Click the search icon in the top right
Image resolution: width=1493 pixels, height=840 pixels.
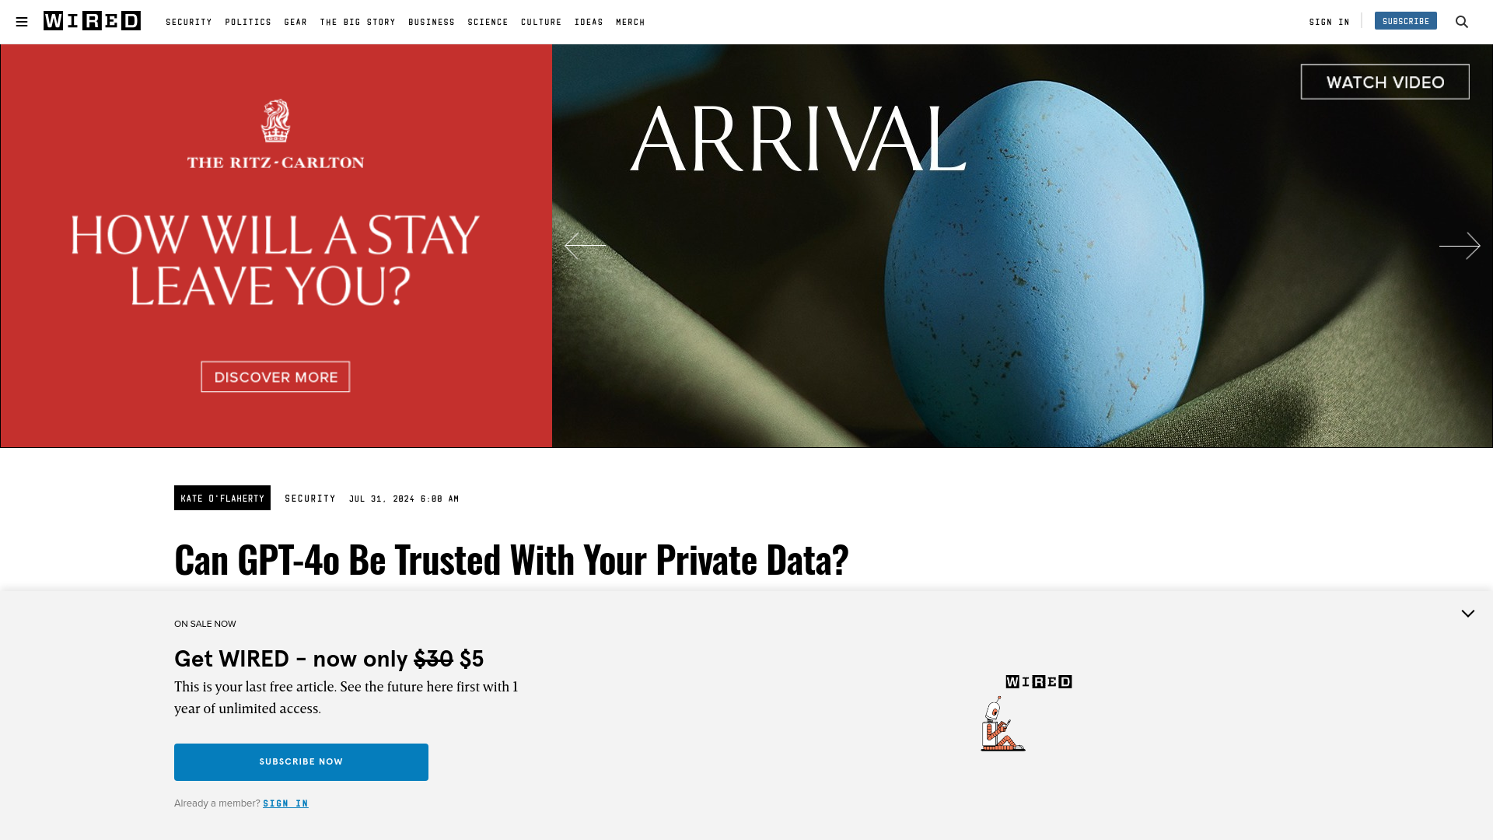1461,22
